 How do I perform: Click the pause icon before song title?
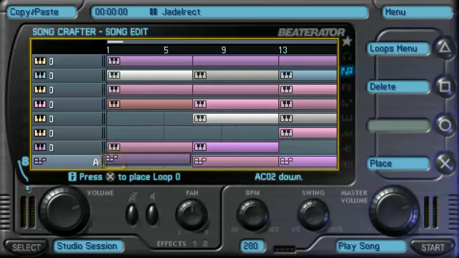(154, 12)
